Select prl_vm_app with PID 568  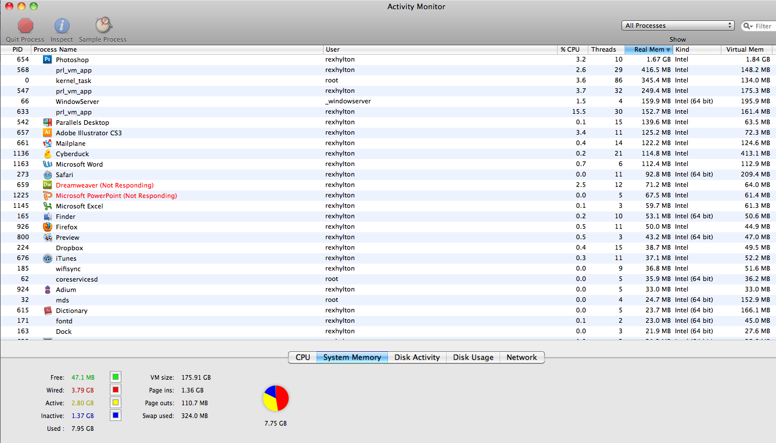(x=388, y=70)
